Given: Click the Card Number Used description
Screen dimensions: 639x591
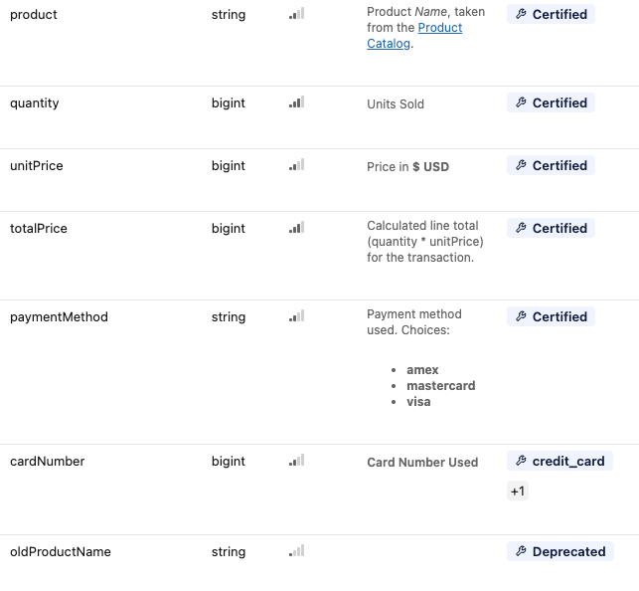Looking at the screenshot, I should (422, 462).
